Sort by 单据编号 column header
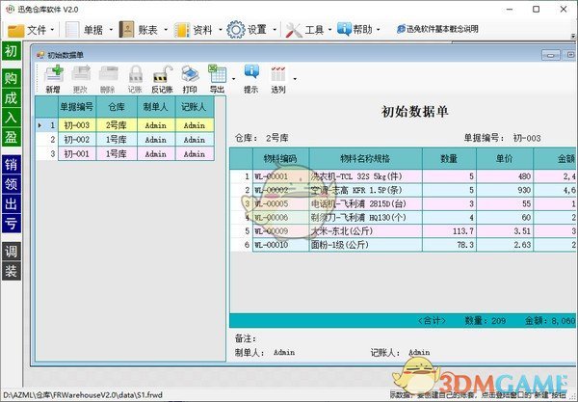Image resolution: width=578 pixels, height=402 pixels. [x=77, y=107]
